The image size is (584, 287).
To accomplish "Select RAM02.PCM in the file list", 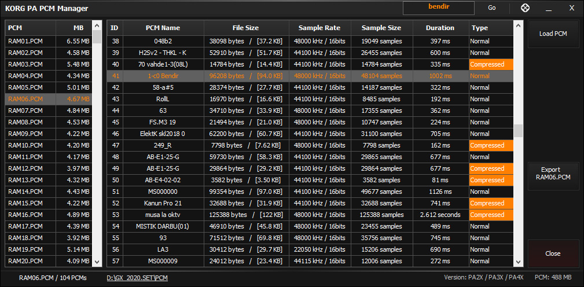I will click(49, 53).
